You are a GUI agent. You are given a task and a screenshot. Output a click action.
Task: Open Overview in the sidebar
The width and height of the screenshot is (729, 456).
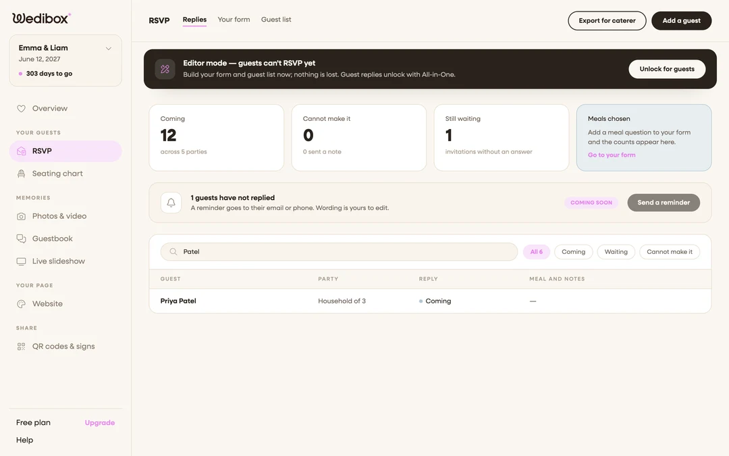click(x=65, y=108)
